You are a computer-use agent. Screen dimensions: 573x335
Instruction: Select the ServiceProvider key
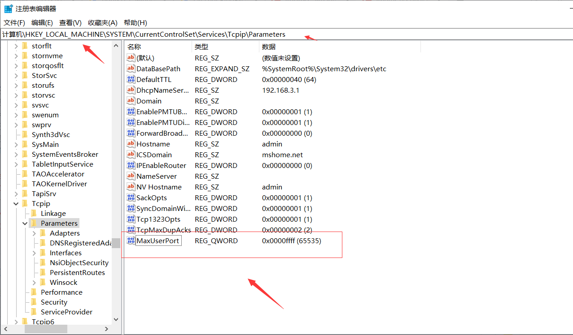66,312
